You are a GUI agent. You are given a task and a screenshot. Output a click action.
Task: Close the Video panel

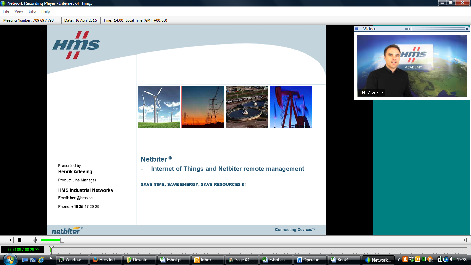(x=467, y=29)
